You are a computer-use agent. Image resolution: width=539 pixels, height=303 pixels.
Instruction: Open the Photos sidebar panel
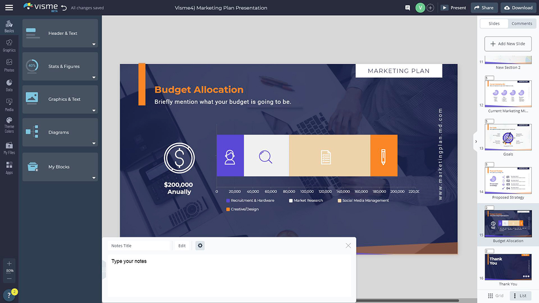click(9, 65)
